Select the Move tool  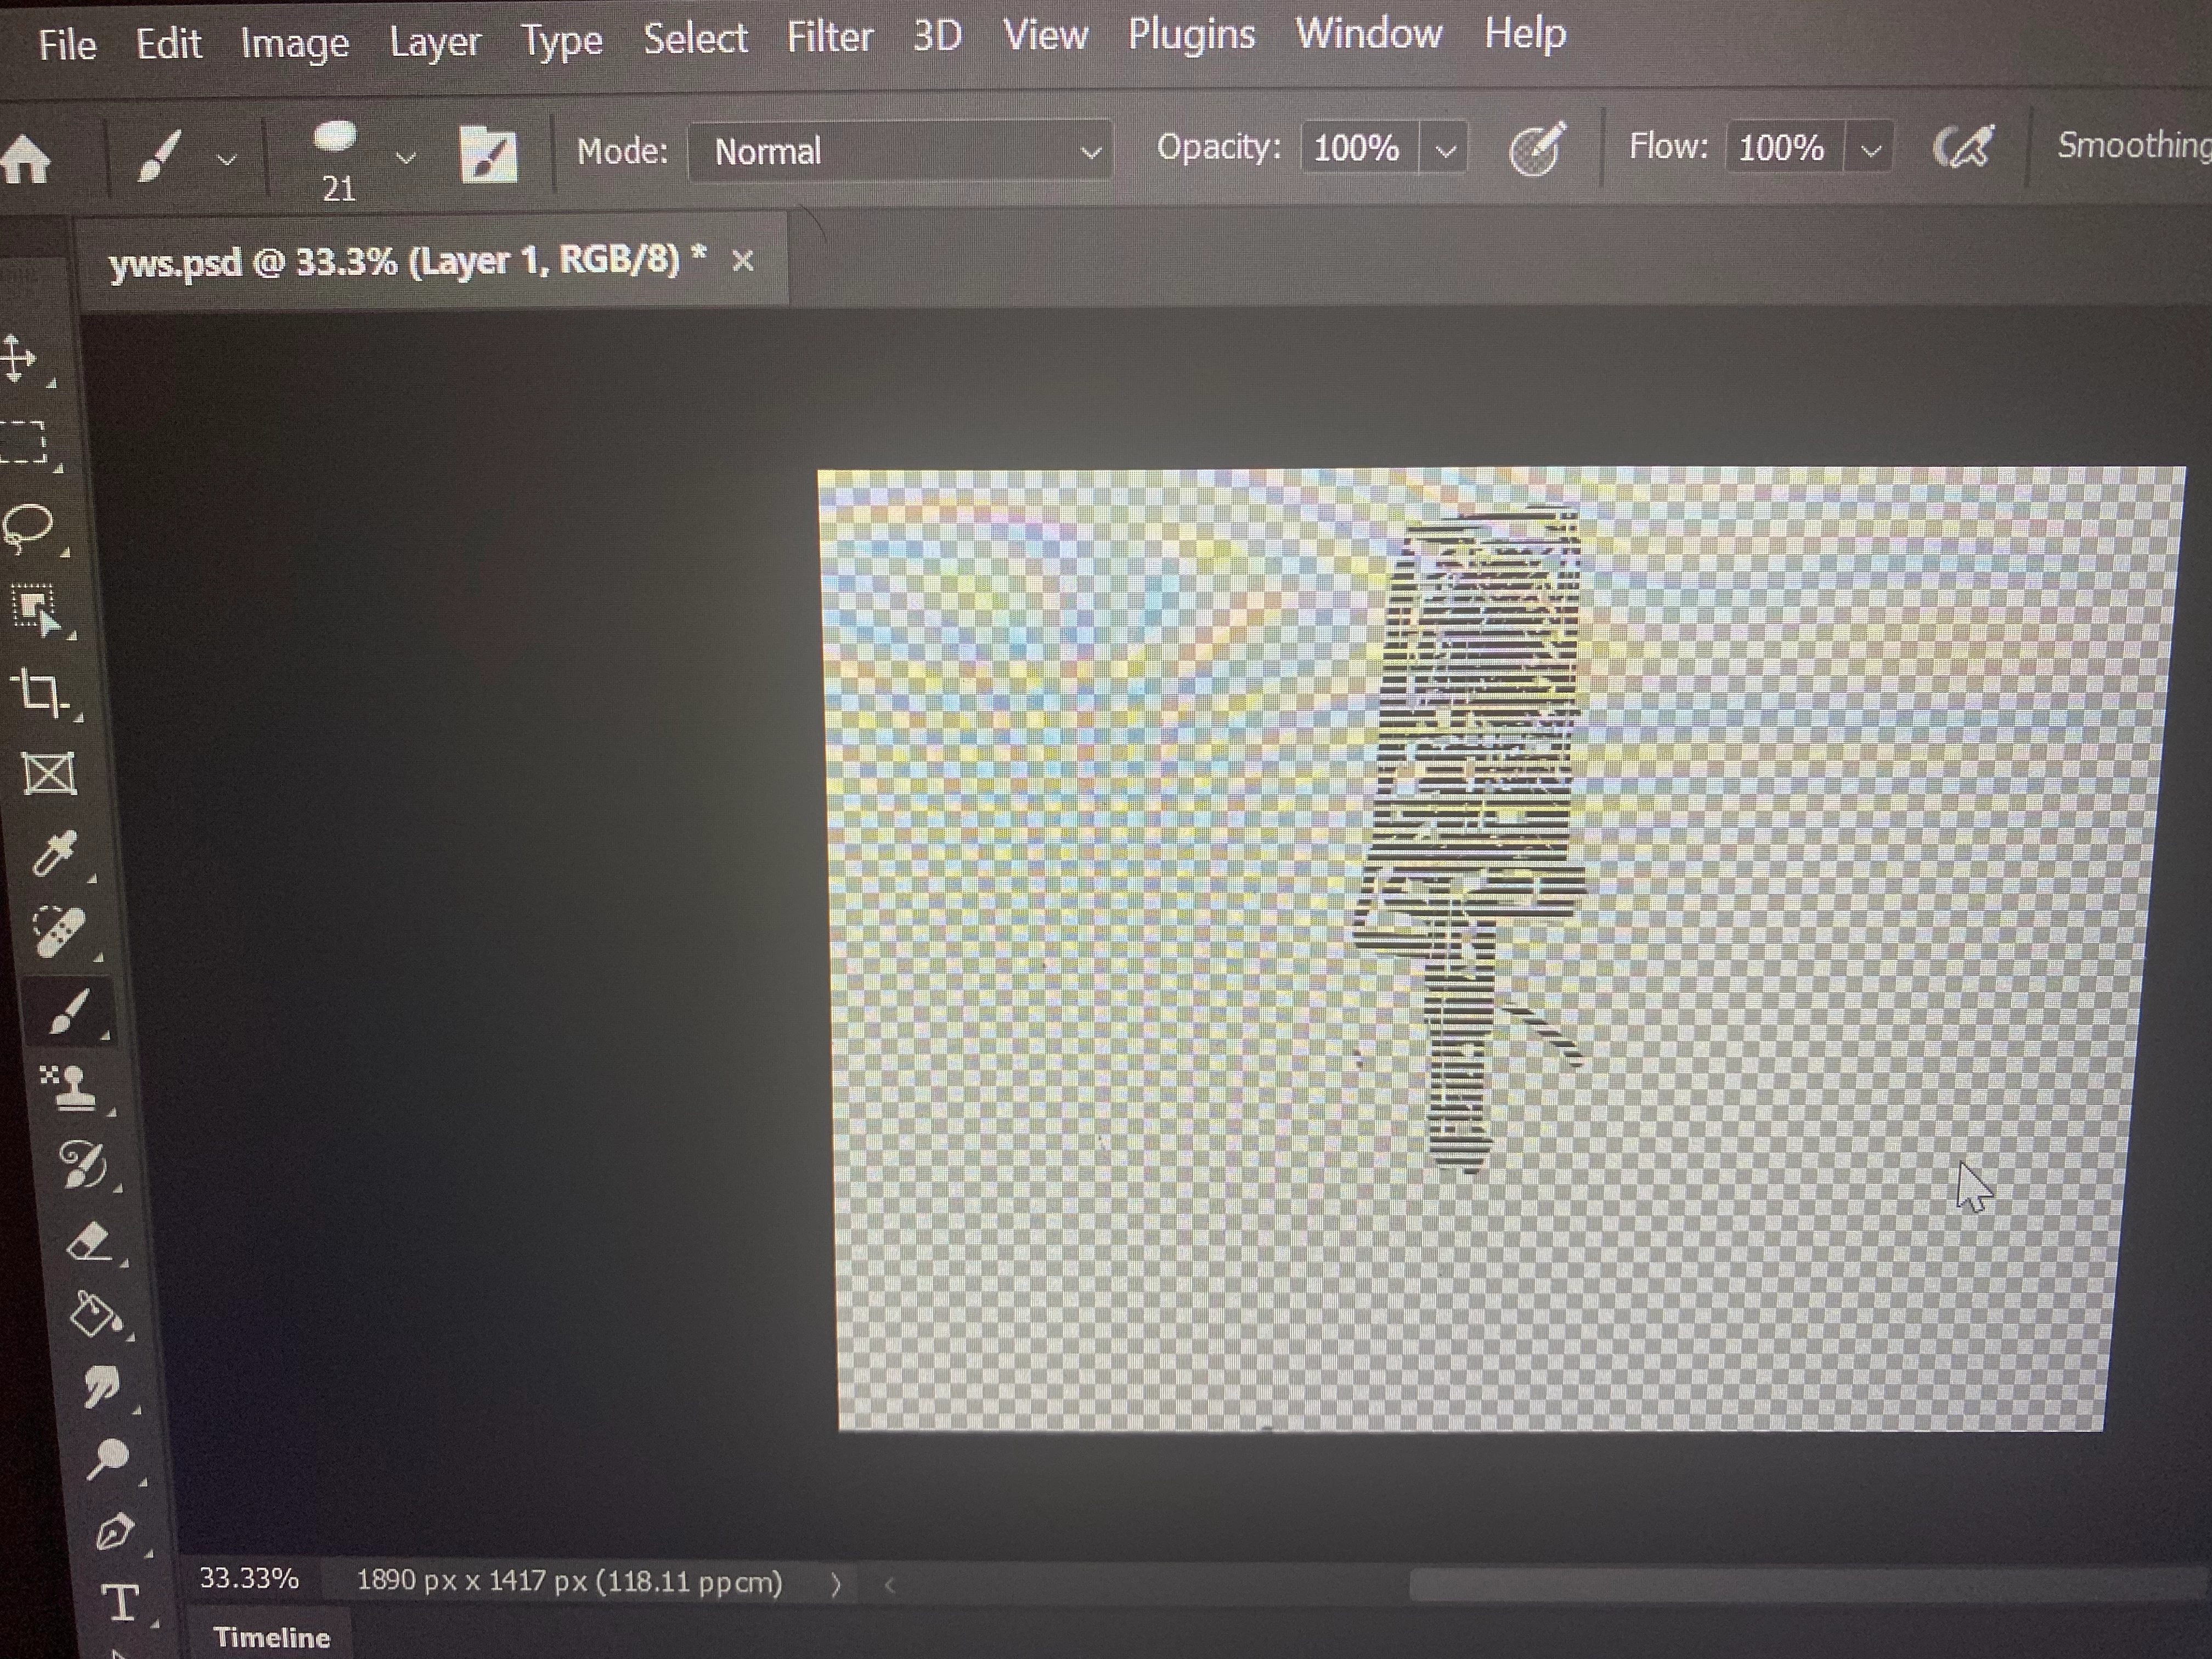pos(18,358)
